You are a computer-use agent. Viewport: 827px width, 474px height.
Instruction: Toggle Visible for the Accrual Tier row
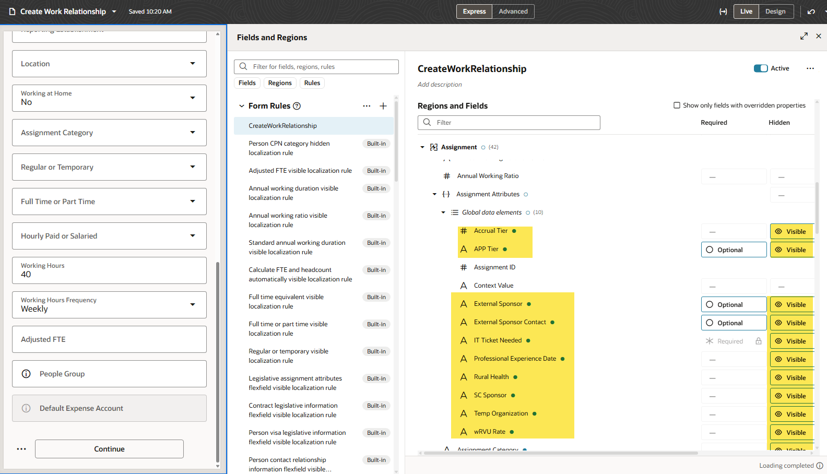[791, 231]
